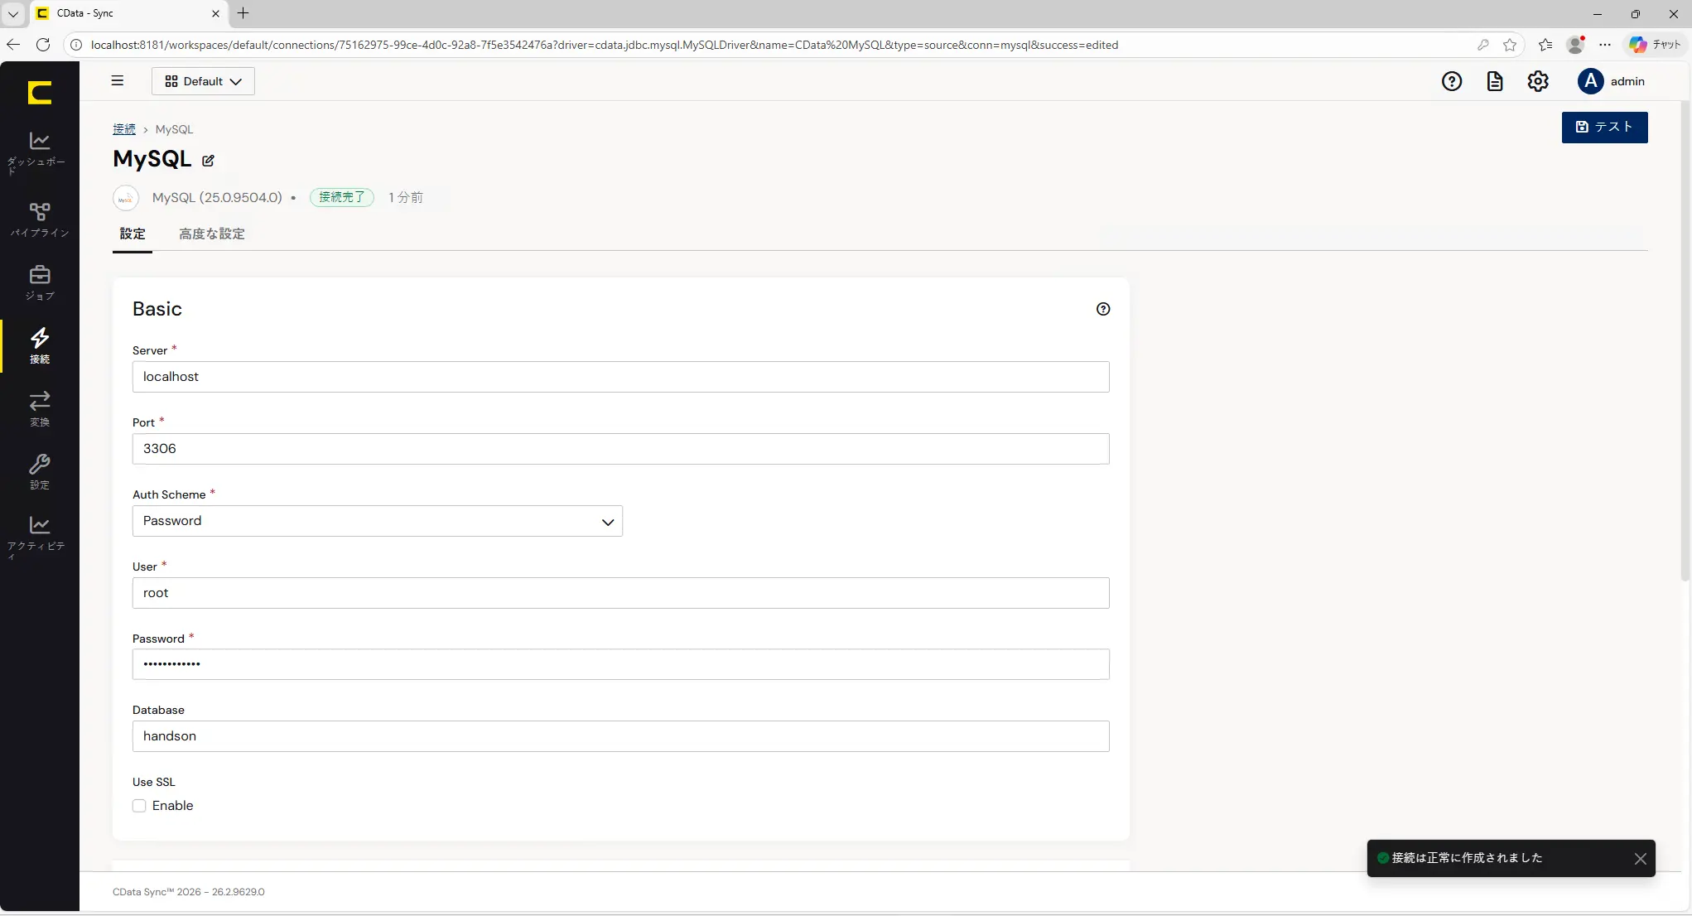Click the CData logo in sidebar
Image resolution: width=1692 pixels, height=916 pixels.
(x=40, y=92)
